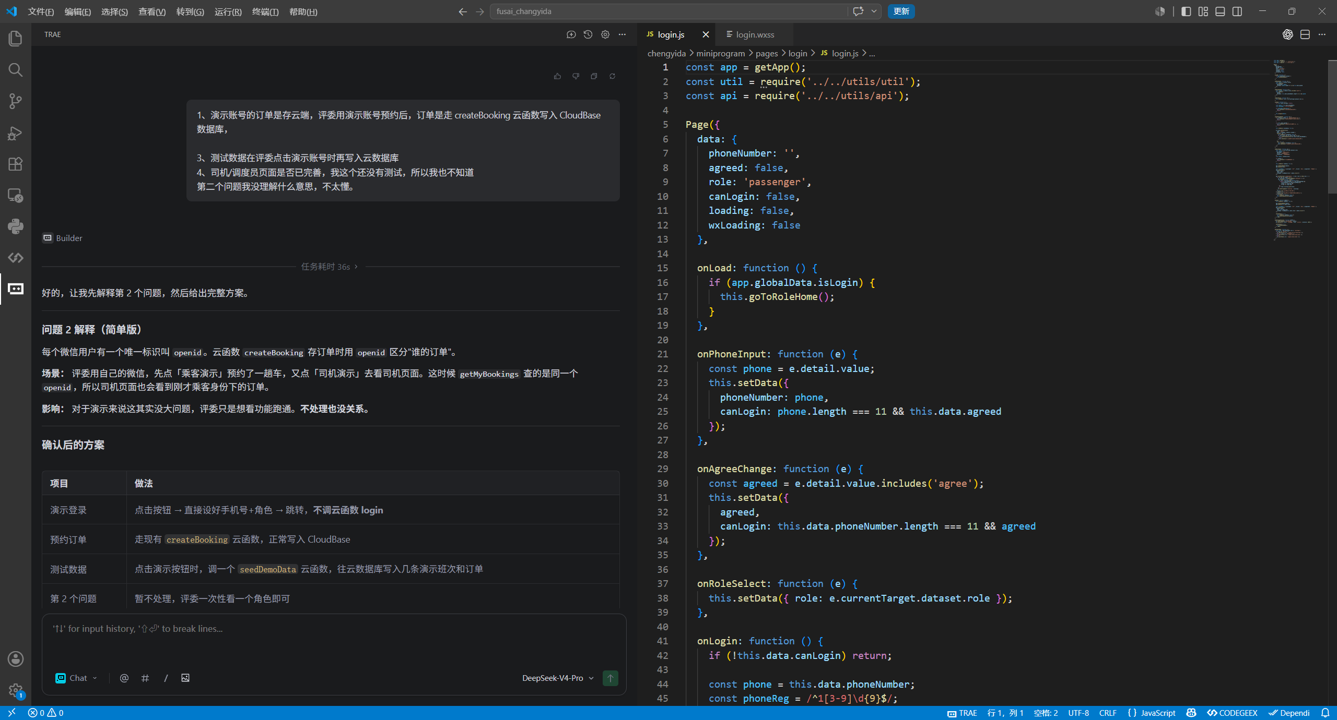Image resolution: width=1337 pixels, height=720 pixels.
Task: Toggle the secondary sidebar layout button
Action: click(1237, 11)
